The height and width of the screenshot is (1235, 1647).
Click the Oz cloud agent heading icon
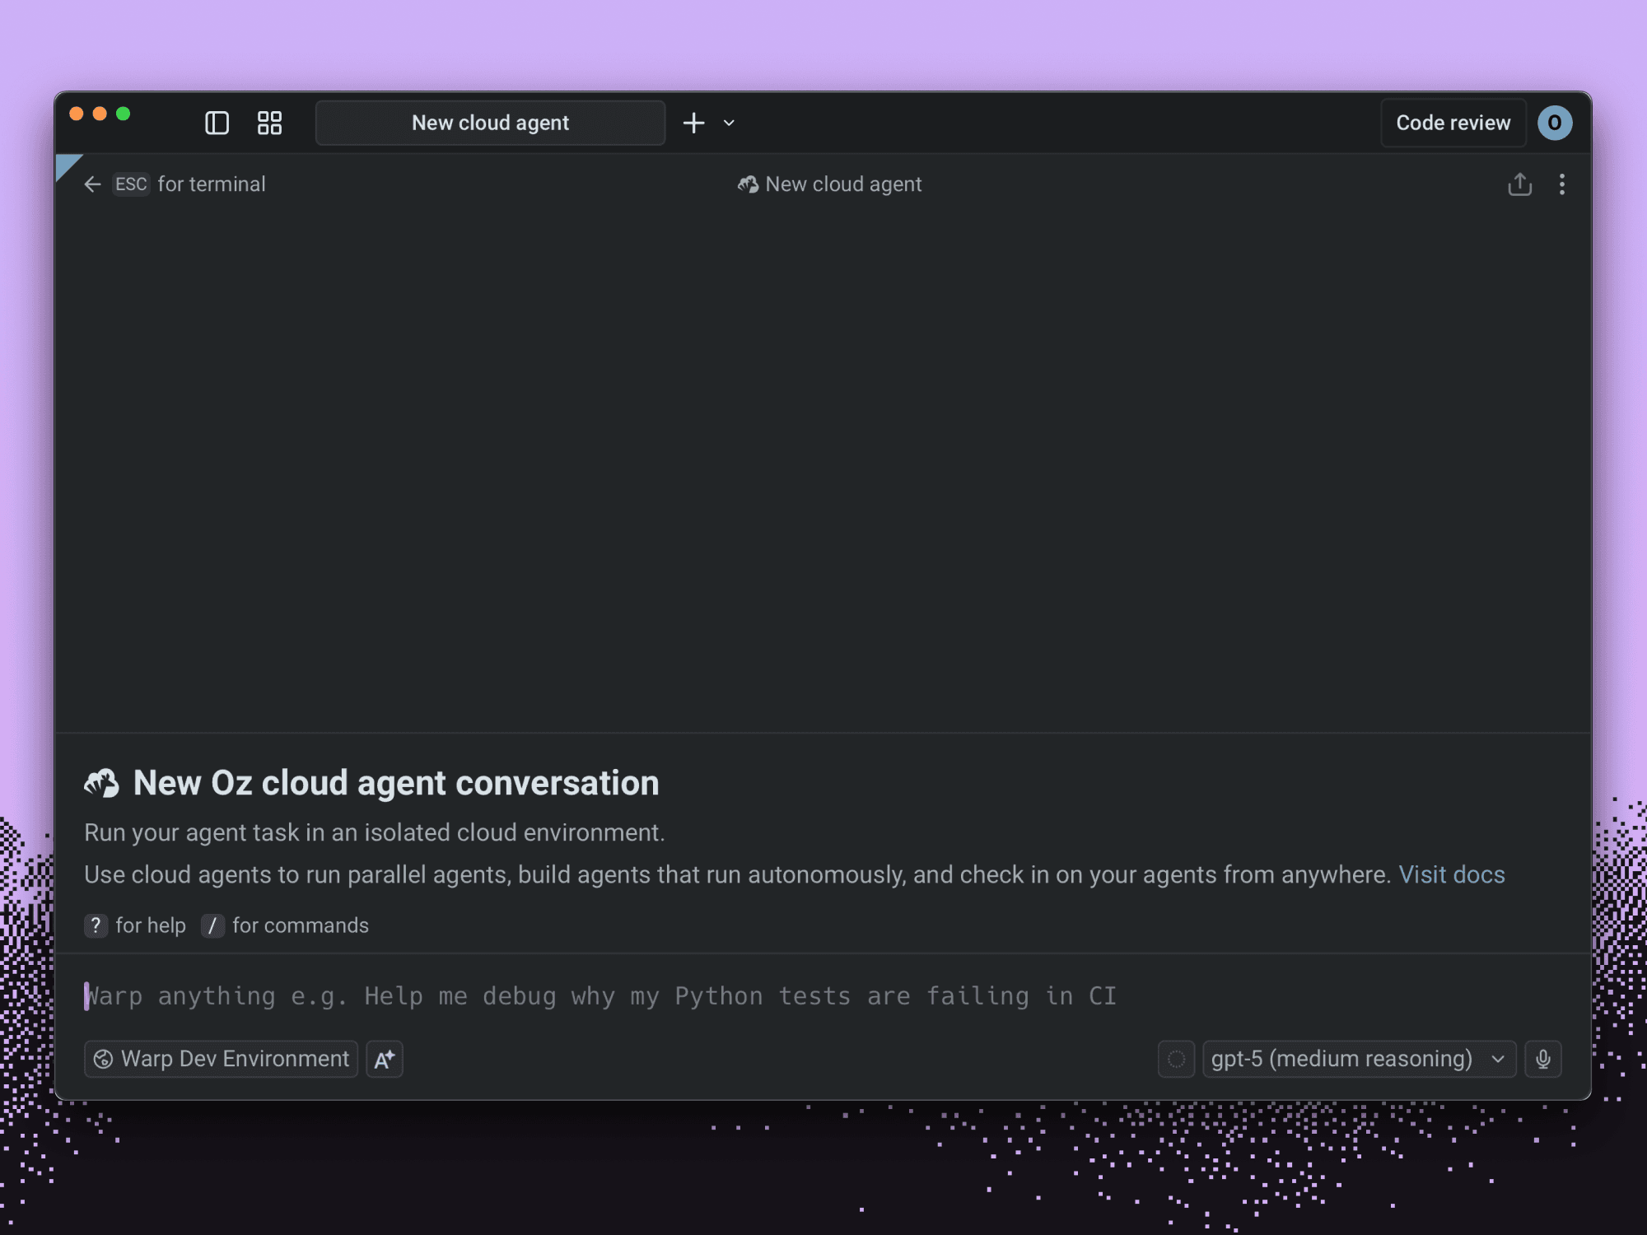click(x=102, y=783)
